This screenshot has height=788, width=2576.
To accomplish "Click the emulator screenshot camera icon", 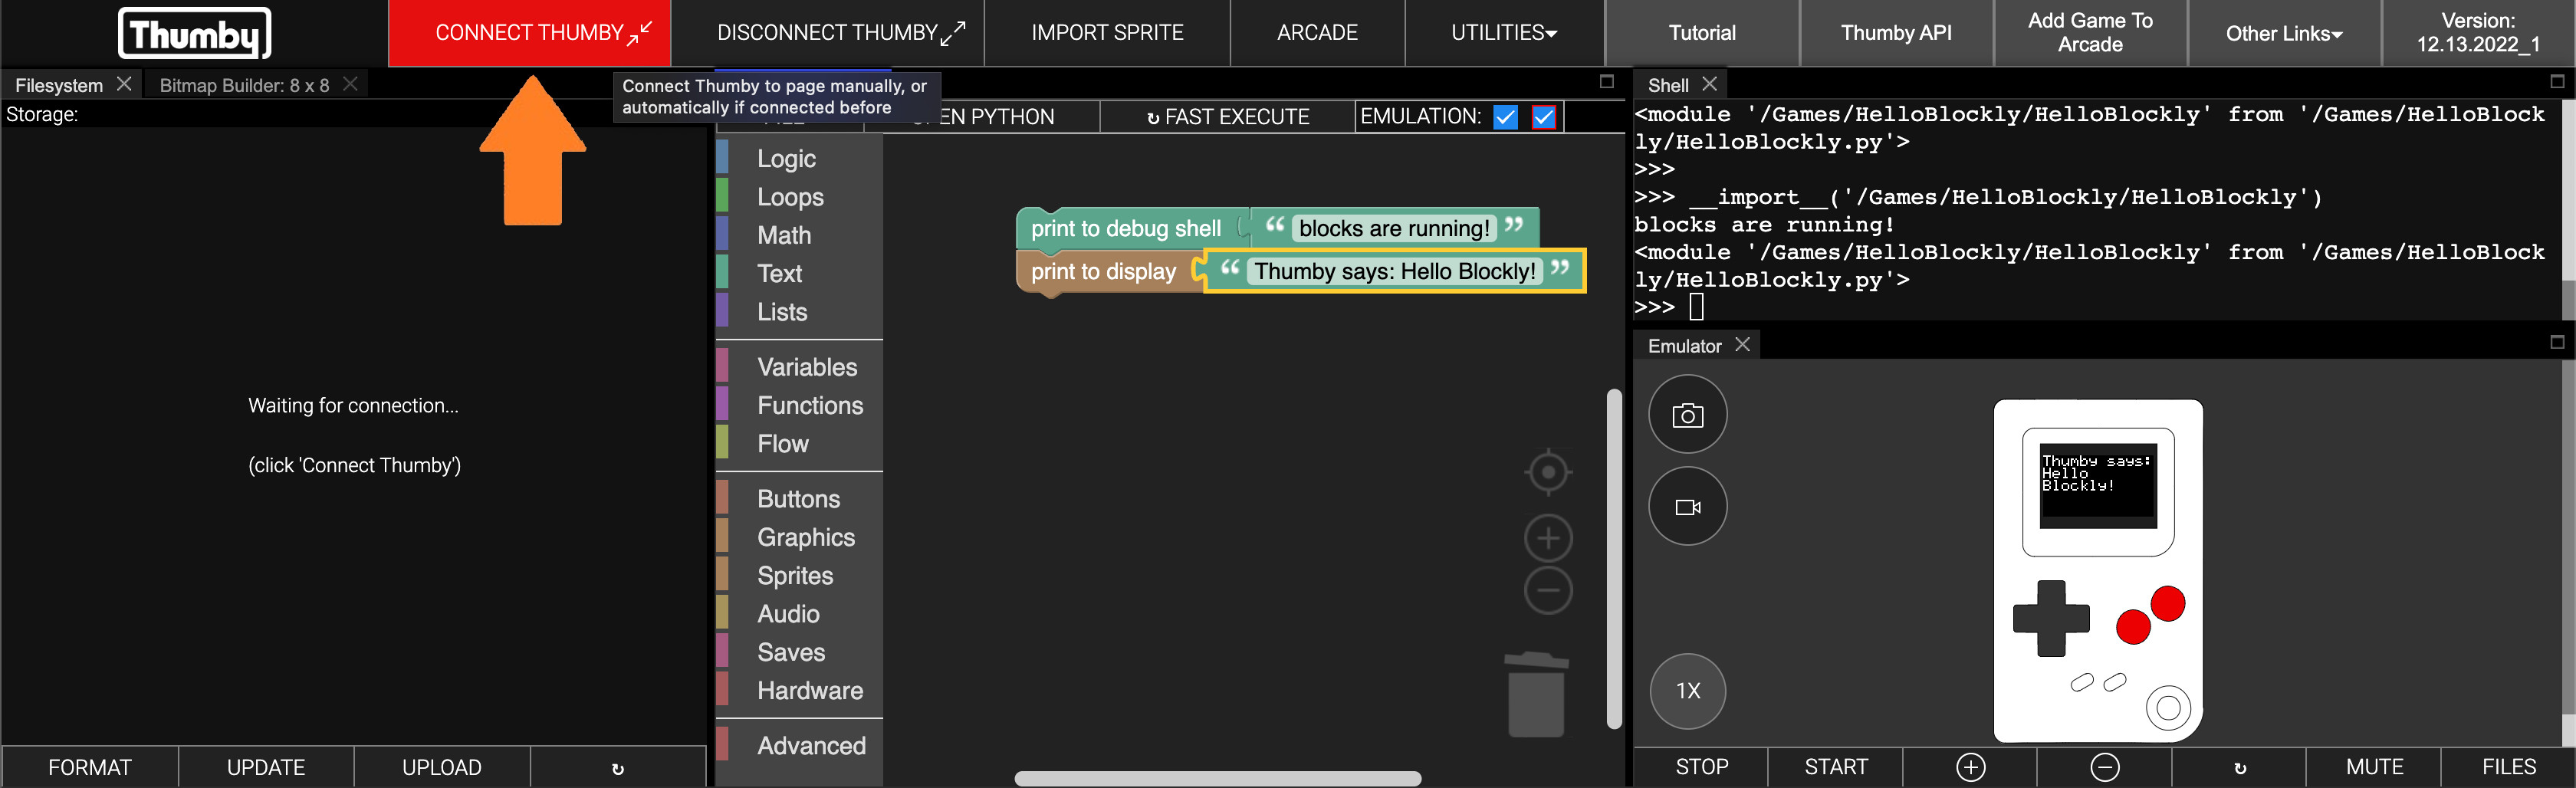I will pyautogui.click(x=1687, y=415).
